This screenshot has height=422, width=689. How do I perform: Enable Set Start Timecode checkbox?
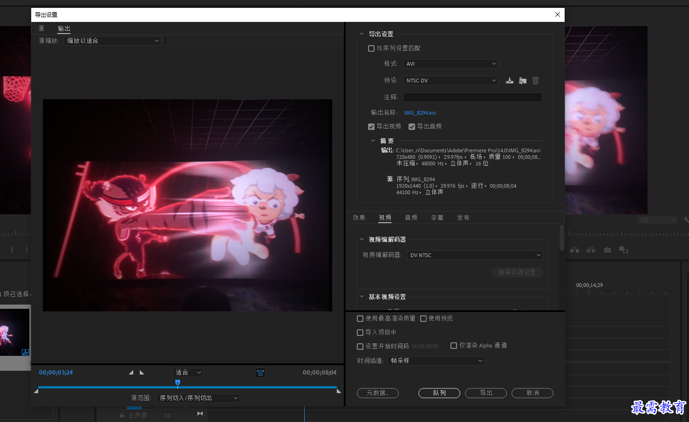360,347
